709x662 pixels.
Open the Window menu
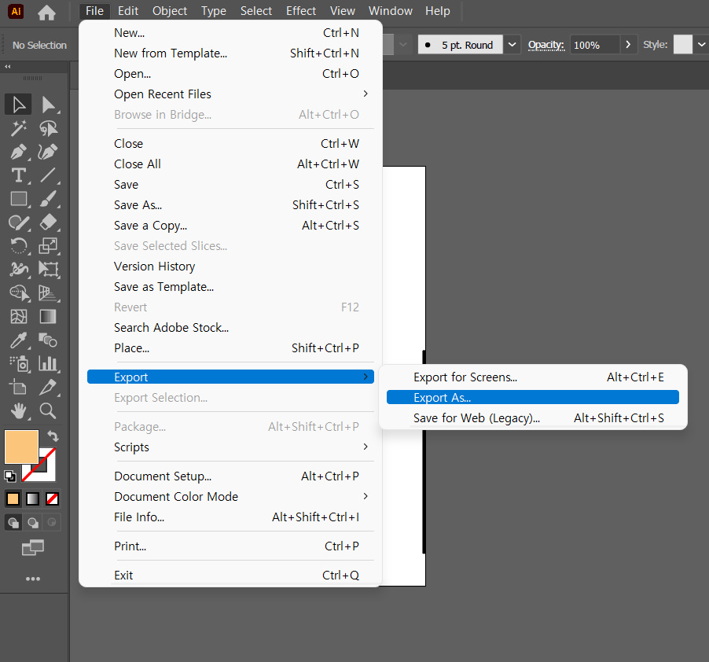click(x=390, y=11)
